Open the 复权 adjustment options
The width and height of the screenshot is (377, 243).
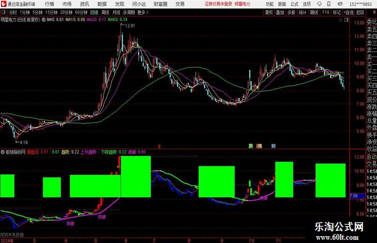coord(269,12)
